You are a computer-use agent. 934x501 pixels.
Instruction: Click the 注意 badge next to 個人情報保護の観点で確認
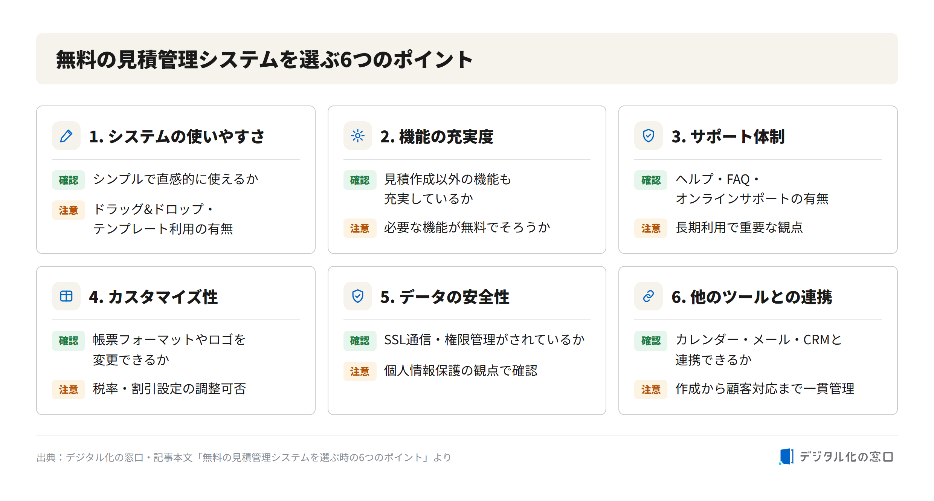[x=360, y=371]
